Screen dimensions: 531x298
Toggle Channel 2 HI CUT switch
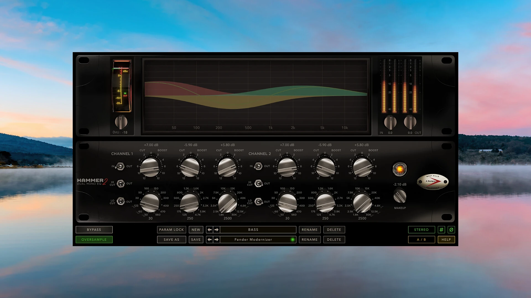pos(259,183)
